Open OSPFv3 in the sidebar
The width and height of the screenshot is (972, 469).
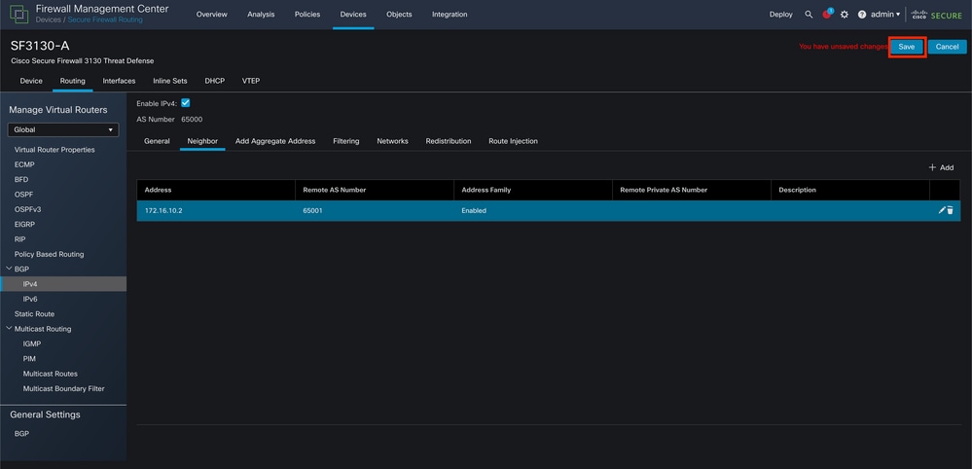click(27, 209)
